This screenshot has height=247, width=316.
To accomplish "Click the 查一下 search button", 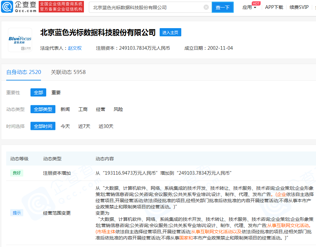I will (223, 7).
